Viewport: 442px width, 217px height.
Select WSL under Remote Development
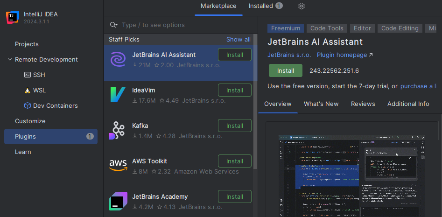pyautogui.click(x=40, y=91)
